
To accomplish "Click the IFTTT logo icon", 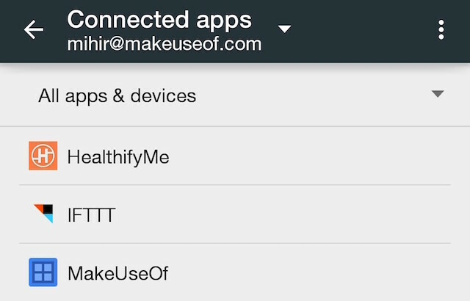I will [44, 214].
